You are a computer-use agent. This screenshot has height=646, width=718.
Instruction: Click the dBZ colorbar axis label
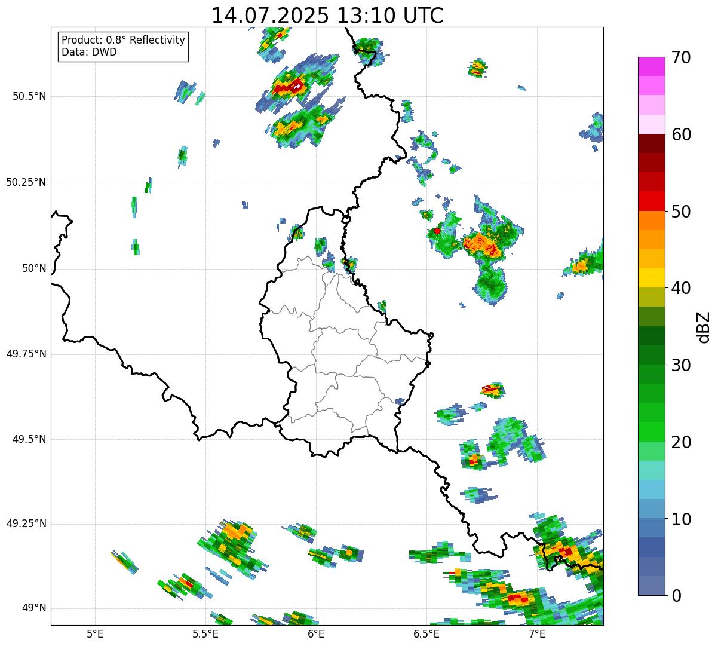(703, 326)
